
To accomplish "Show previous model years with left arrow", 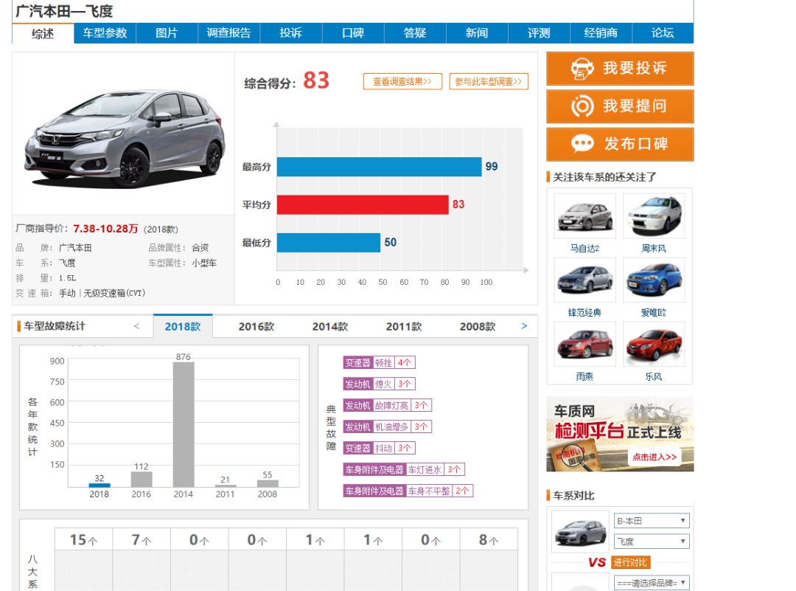I will pos(136,326).
